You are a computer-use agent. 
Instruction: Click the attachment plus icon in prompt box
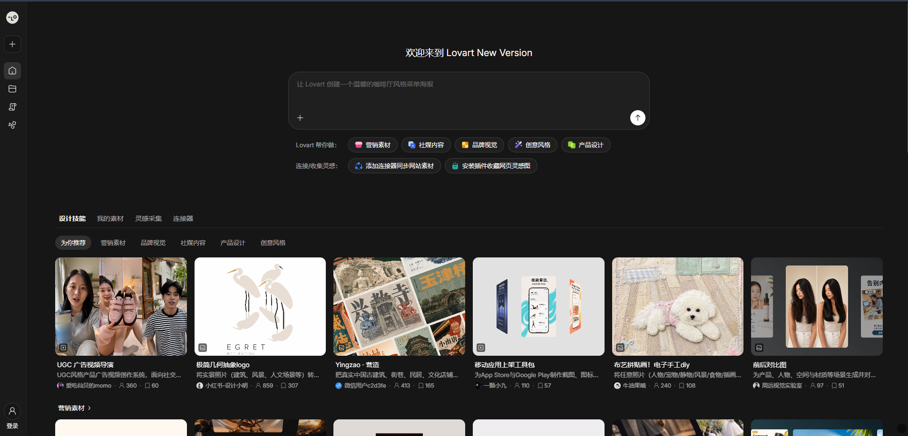click(300, 118)
